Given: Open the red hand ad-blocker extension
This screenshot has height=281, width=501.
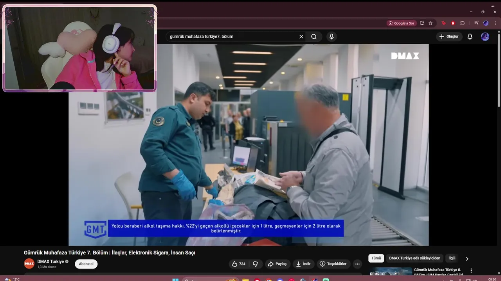Looking at the screenshot, I should click(453, 23).
